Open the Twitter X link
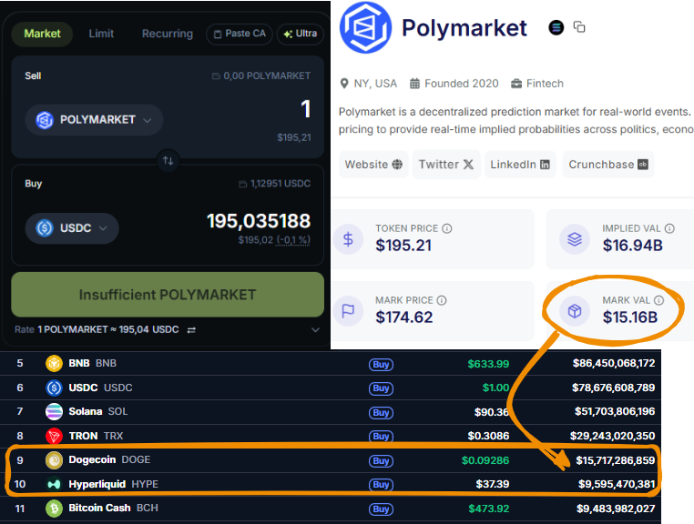 coord(446,165)
